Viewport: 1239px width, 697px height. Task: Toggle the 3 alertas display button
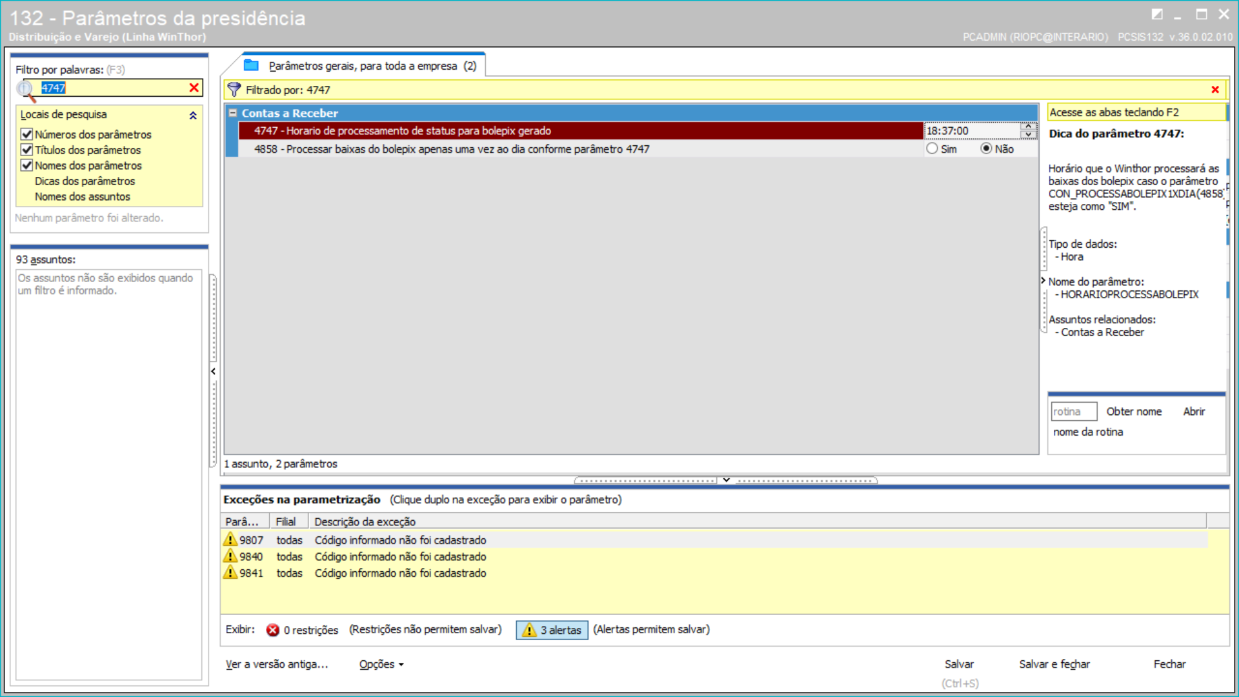click(x=552, y=630)
